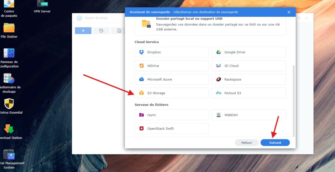This screenshot has height=172, width=335.
Task: Click the JD Cloud logo icon
Action: (219, 66)
